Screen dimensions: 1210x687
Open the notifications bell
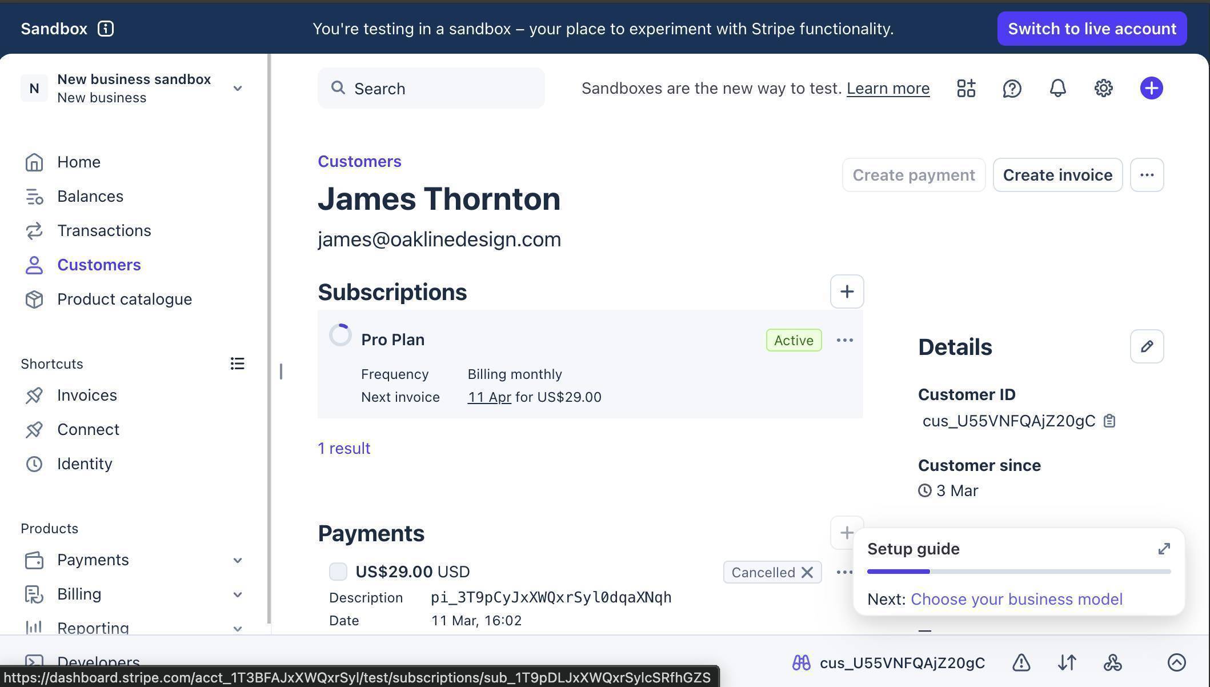(1057, 88)
